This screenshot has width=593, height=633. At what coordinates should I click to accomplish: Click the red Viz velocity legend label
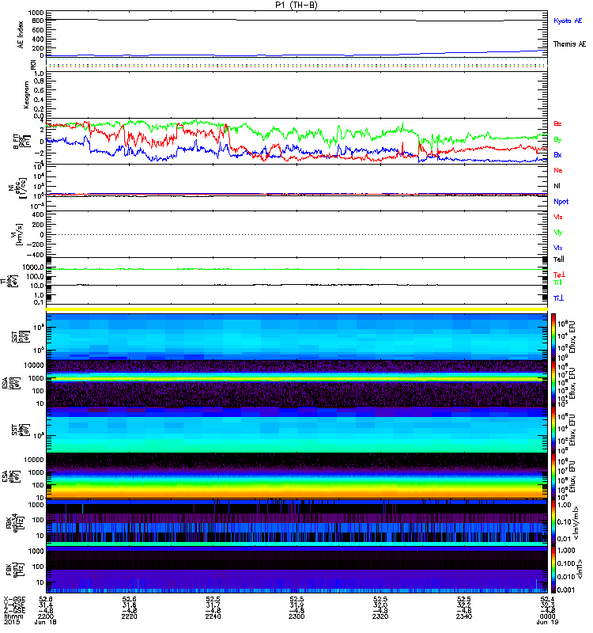[558, 216]
